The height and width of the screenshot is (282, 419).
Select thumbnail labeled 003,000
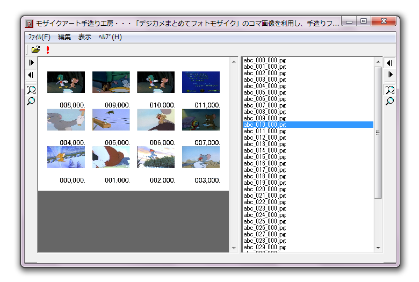tap(201, 157)
